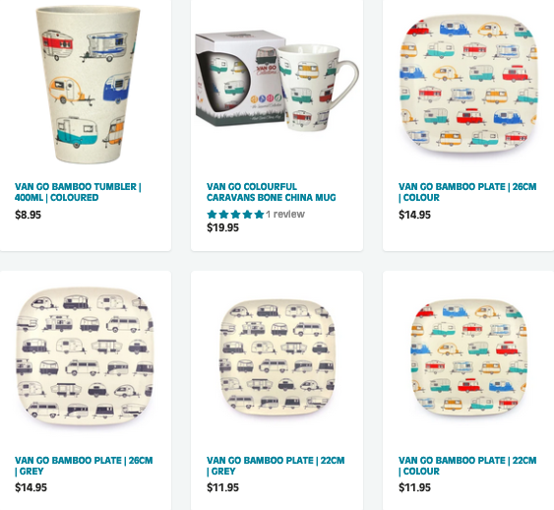The image size is (554, 510).
Task: Click the Colourful Caravans Bone China Mug title
Action: 271,192
